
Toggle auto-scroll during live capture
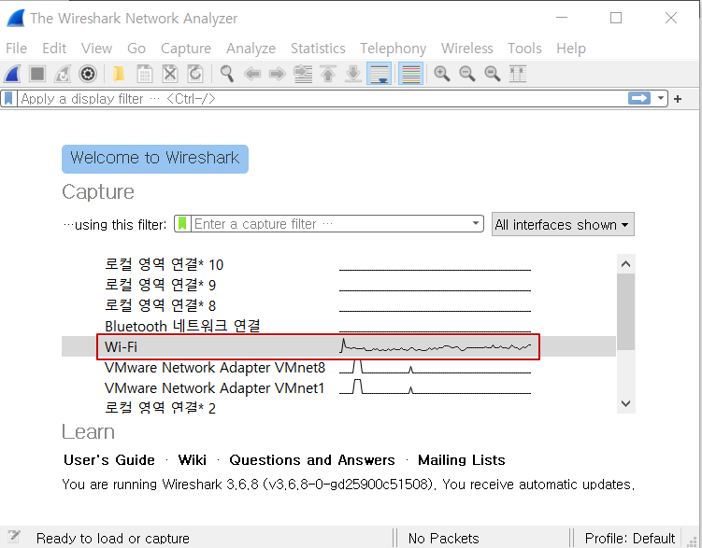click(379, 74)
